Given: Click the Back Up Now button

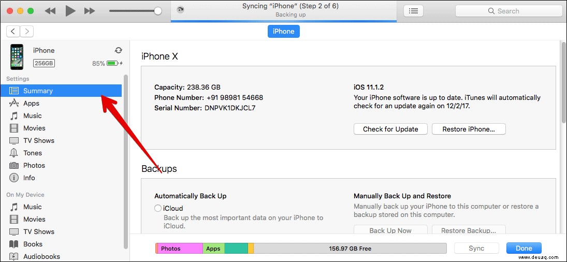Looking at the screenshot, I should pos(390,230).
